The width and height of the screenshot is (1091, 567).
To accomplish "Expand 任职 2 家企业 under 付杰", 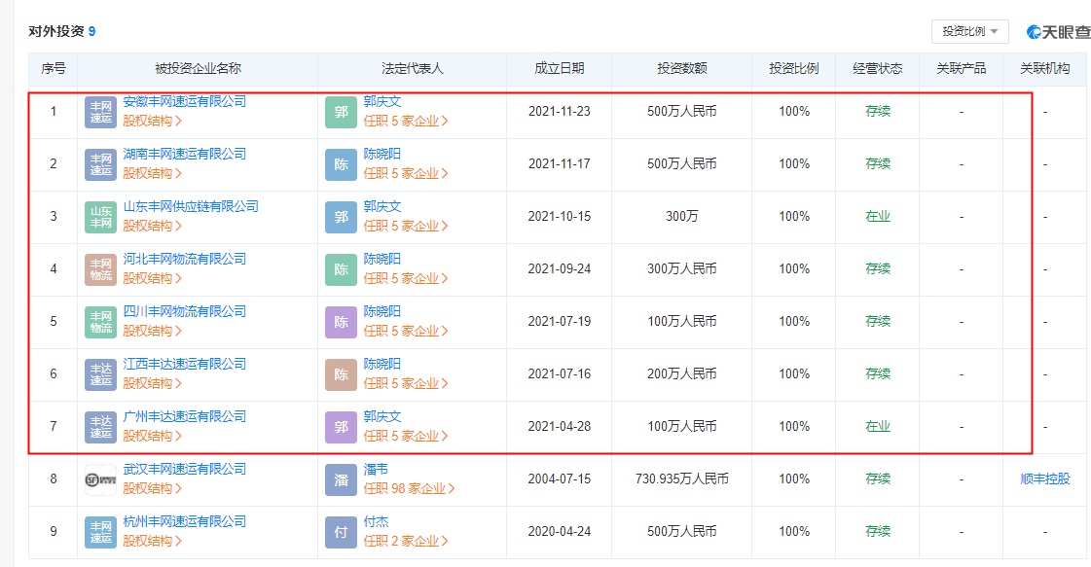I will tap(406, 541).
